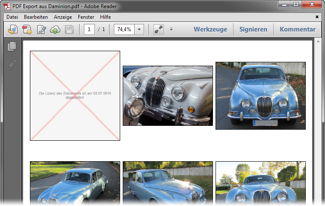Open the zoom level dropdown arrow
Image resolution: width=325 pixels, height=206 pixels.
pyautogui.click(x=139, y=29)
